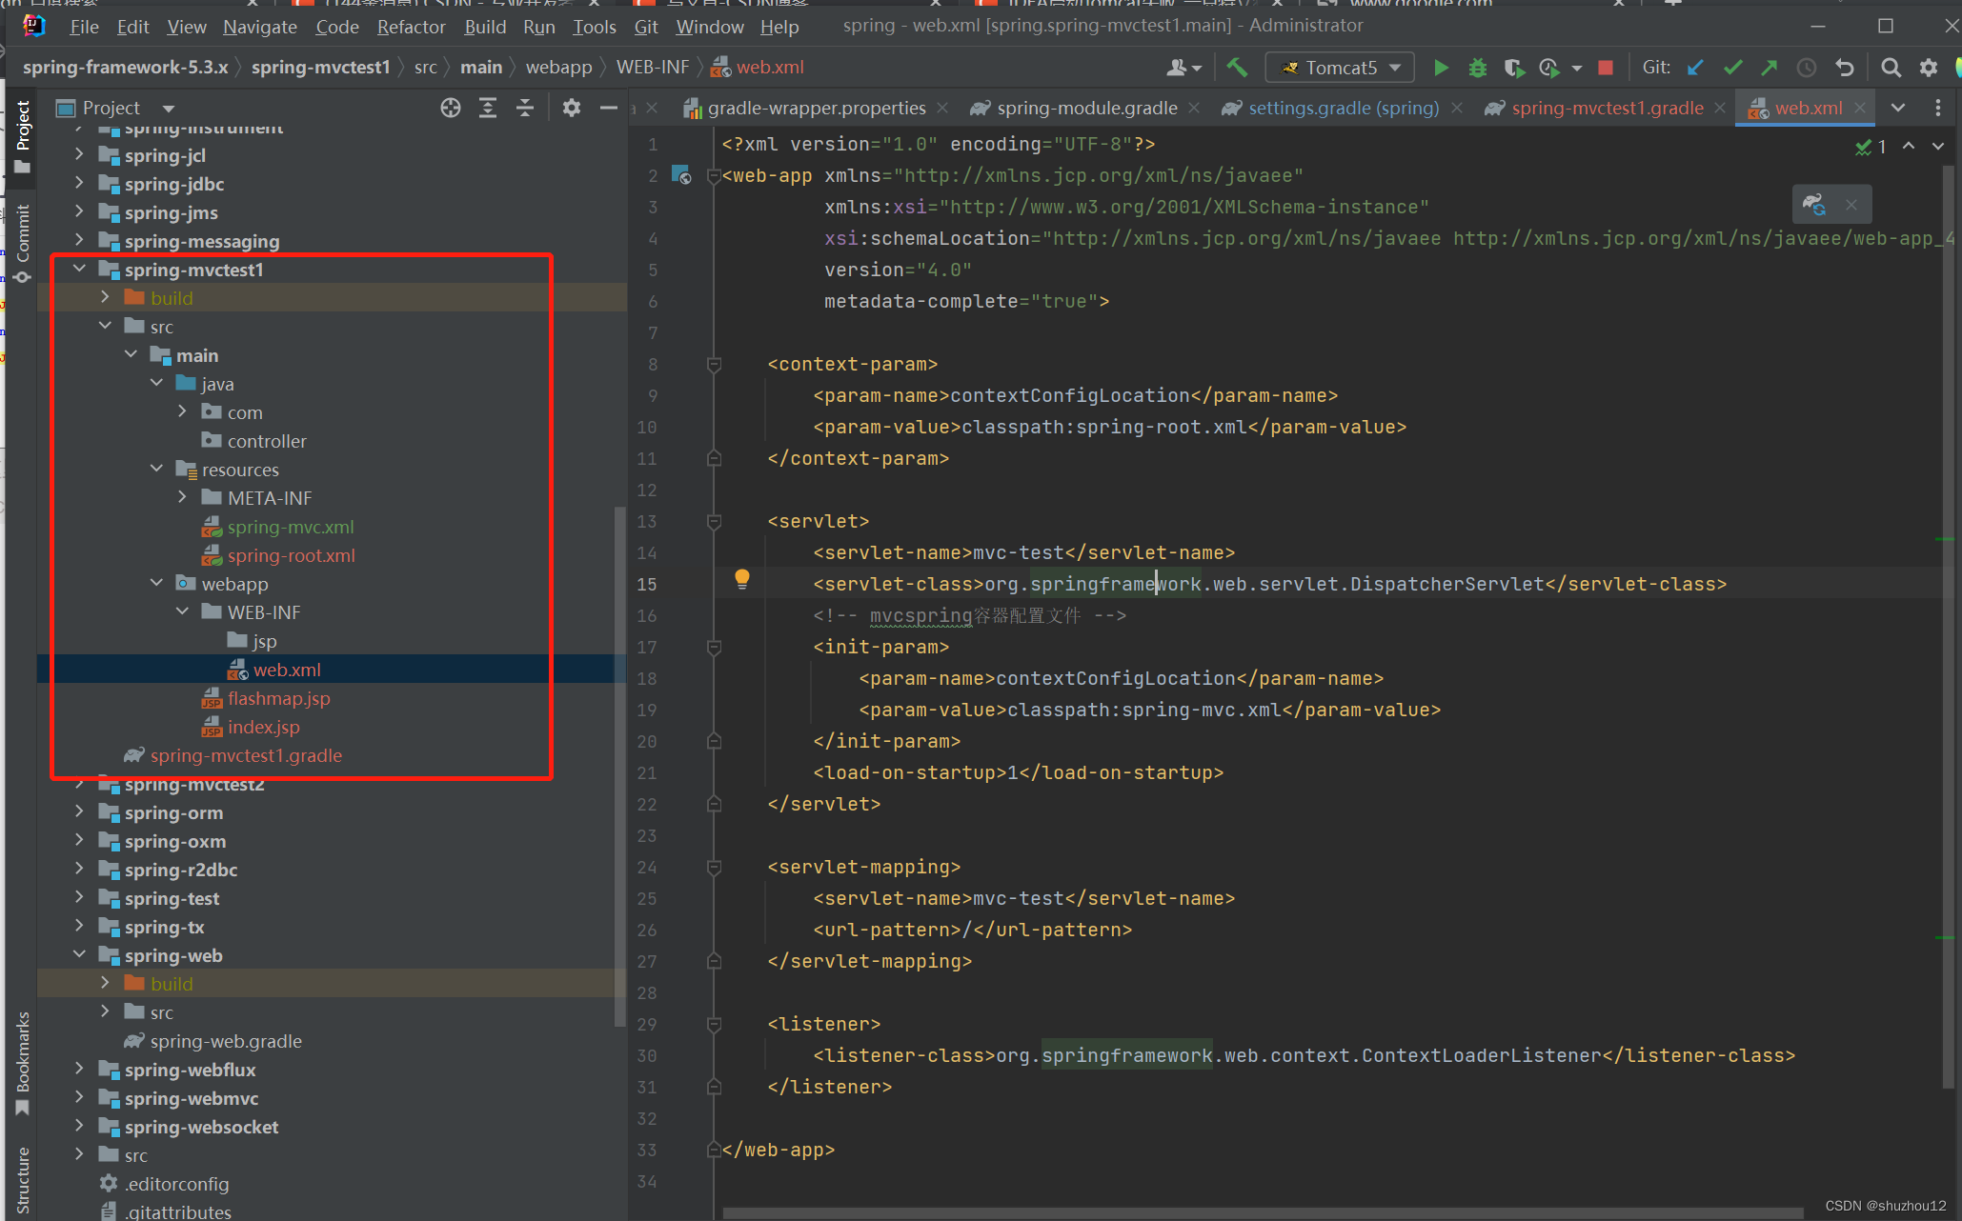Click the lightbulb intention icon on line 15
1962x1221 pixels.
point(742,579)
